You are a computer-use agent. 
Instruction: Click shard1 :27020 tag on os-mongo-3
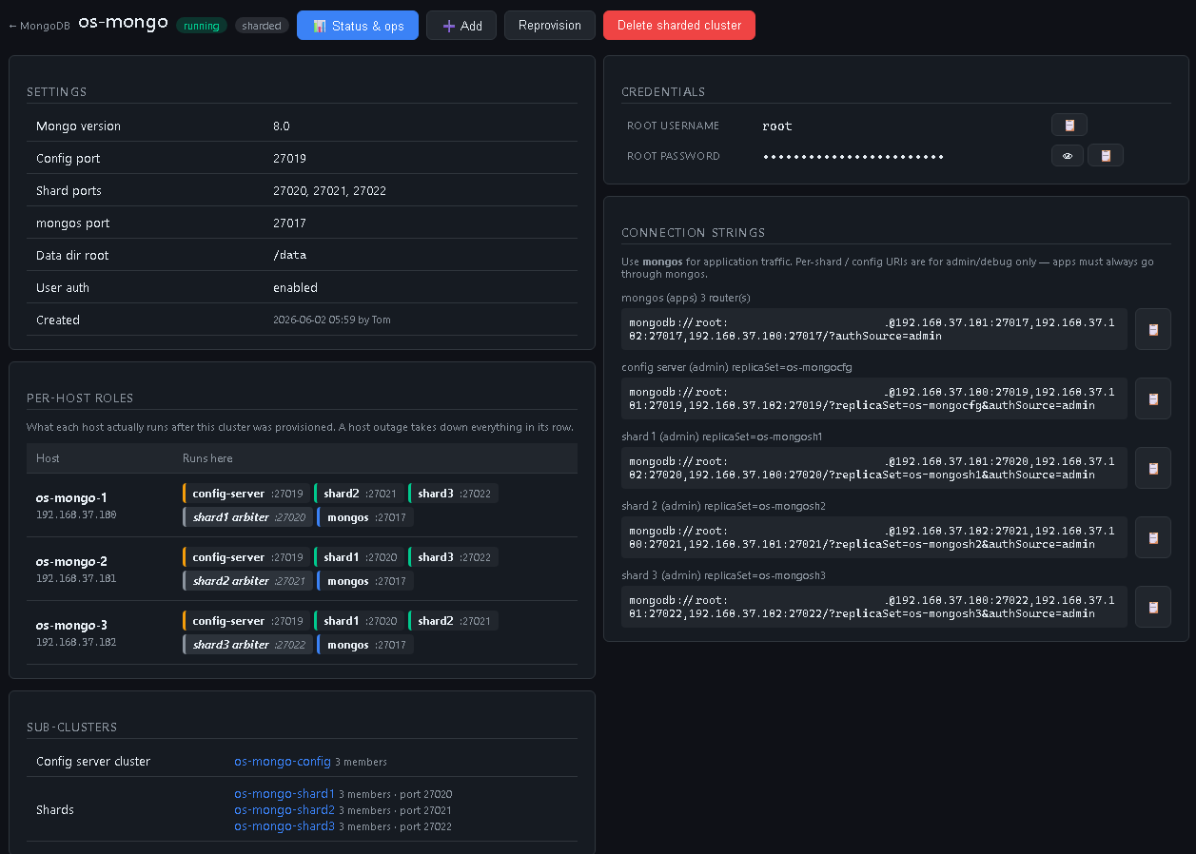coord(359,621)
